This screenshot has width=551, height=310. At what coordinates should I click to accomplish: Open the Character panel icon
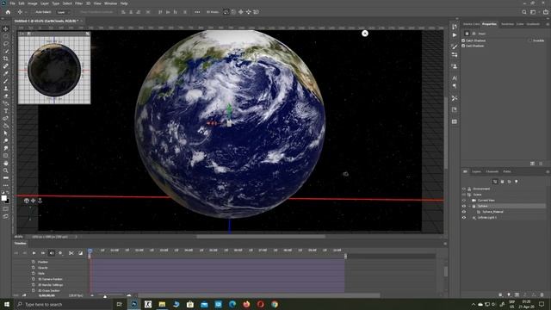coord(455,78)
